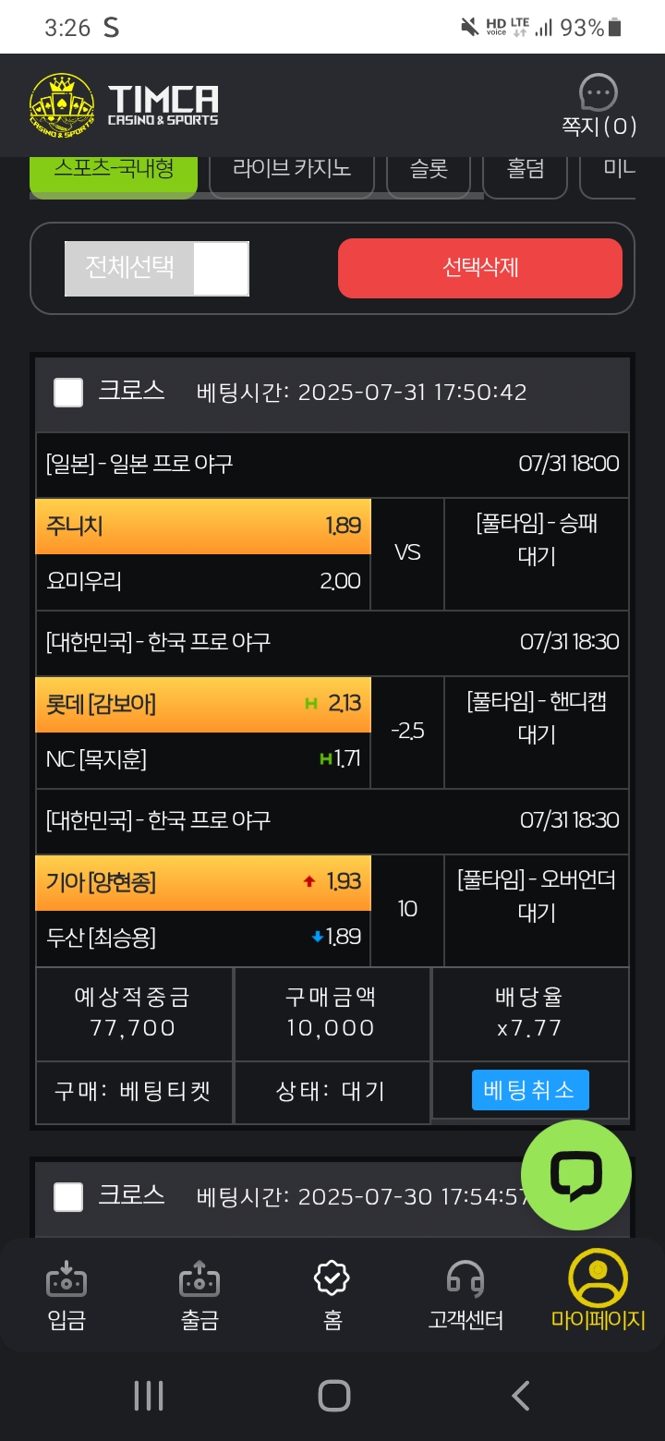The height and width of the screenshot is (1441, 665).
Task: Select the highlighted 주니치 1.89 odds row
Action: (203, 527)
